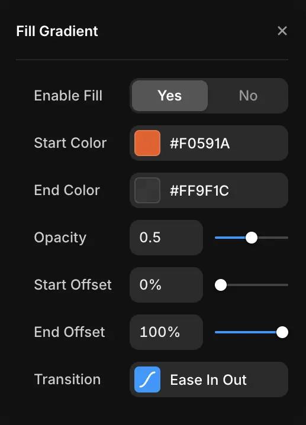Click the End Offset slider handle
Image resolution: width=306 pixels, height=425 pixels.
point(282,332)
